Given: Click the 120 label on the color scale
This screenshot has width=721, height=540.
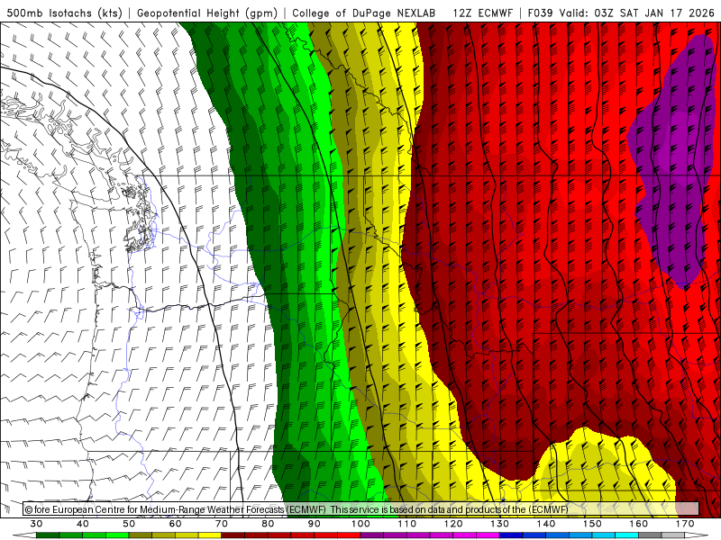Looking at the screenshot, I should pyautogui.click(x=453, y=524).
